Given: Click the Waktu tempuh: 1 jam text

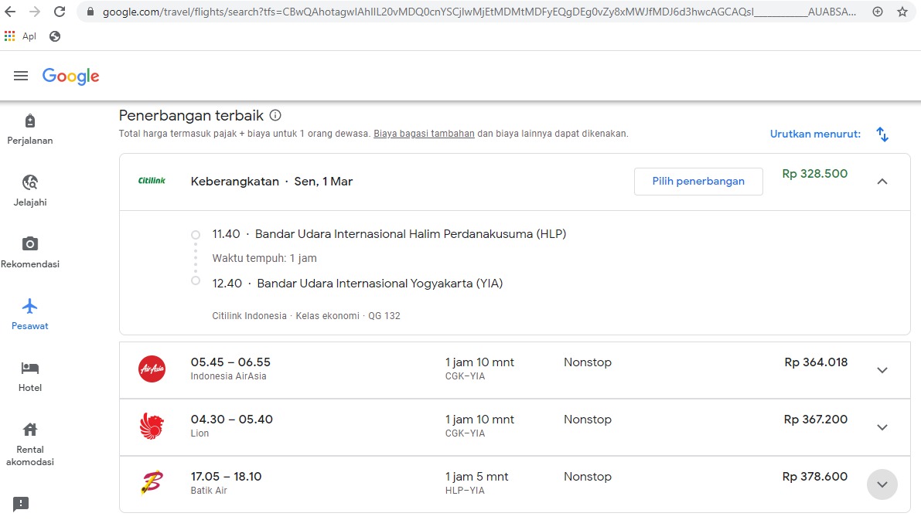Looking at the screenshot, I should coord(264,258).
